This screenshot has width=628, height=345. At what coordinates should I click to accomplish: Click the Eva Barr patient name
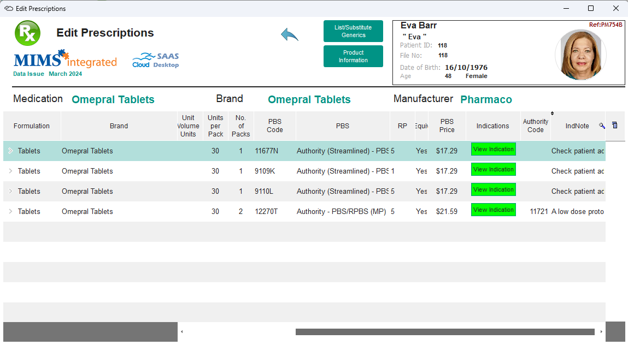(x=419, y=25)
